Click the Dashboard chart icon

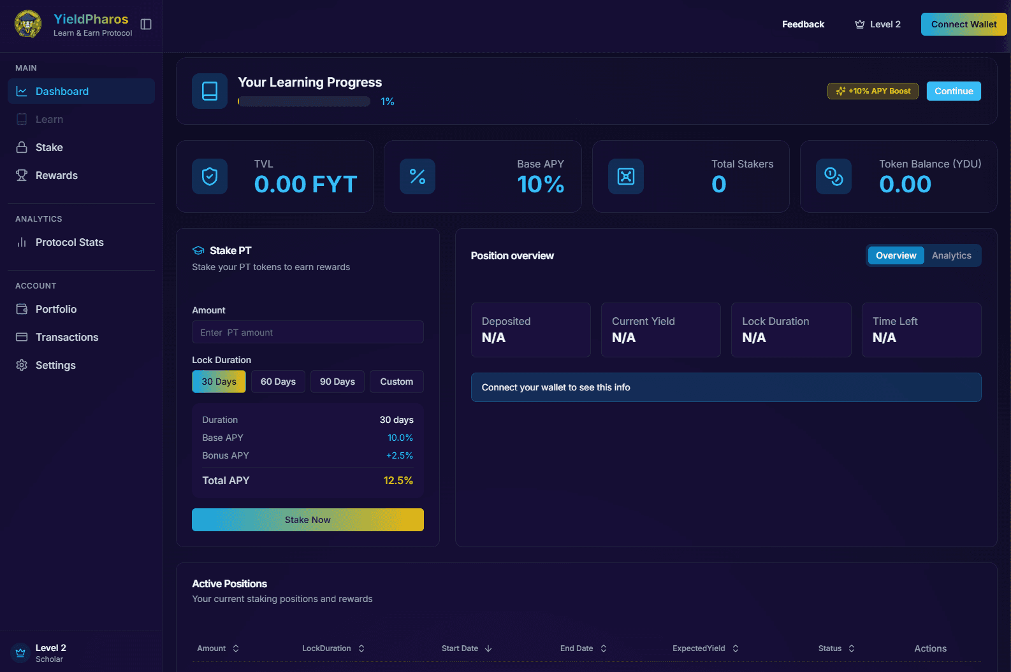point(22,91)
